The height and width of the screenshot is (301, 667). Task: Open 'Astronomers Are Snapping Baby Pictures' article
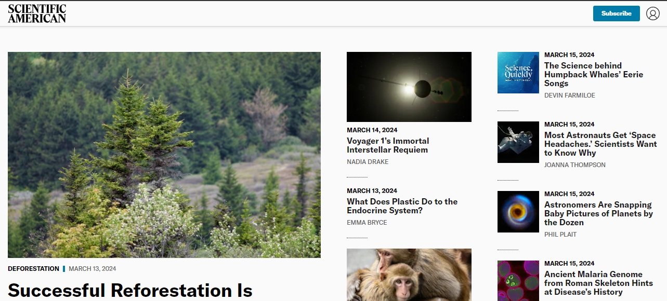pyautogui.click(x=598, y=213)
